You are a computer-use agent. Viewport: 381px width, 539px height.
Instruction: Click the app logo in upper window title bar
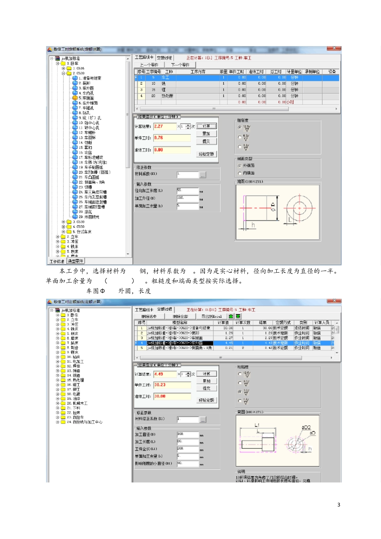(x=50, y=49)
